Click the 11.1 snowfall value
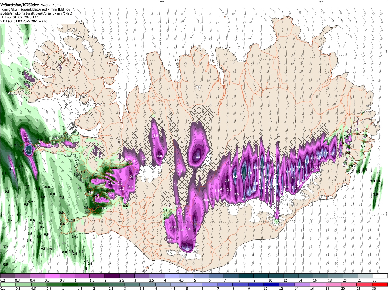The height and width of the screenshot is (291, 388). click(x=245, y=199)
